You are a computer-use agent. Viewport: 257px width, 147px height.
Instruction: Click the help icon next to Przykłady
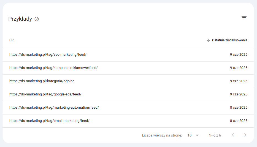tap(37, 19)
